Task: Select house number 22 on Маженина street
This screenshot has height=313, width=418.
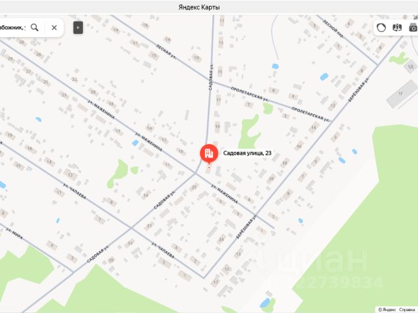Action: [74, 80]
